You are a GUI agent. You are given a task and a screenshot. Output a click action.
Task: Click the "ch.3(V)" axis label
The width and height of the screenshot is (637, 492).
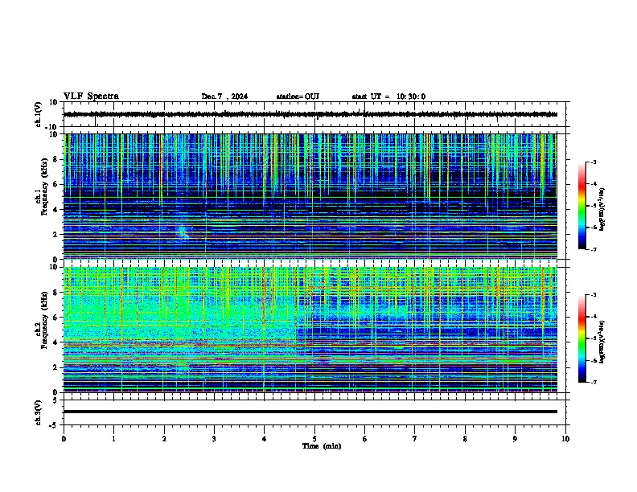(39, 412)
